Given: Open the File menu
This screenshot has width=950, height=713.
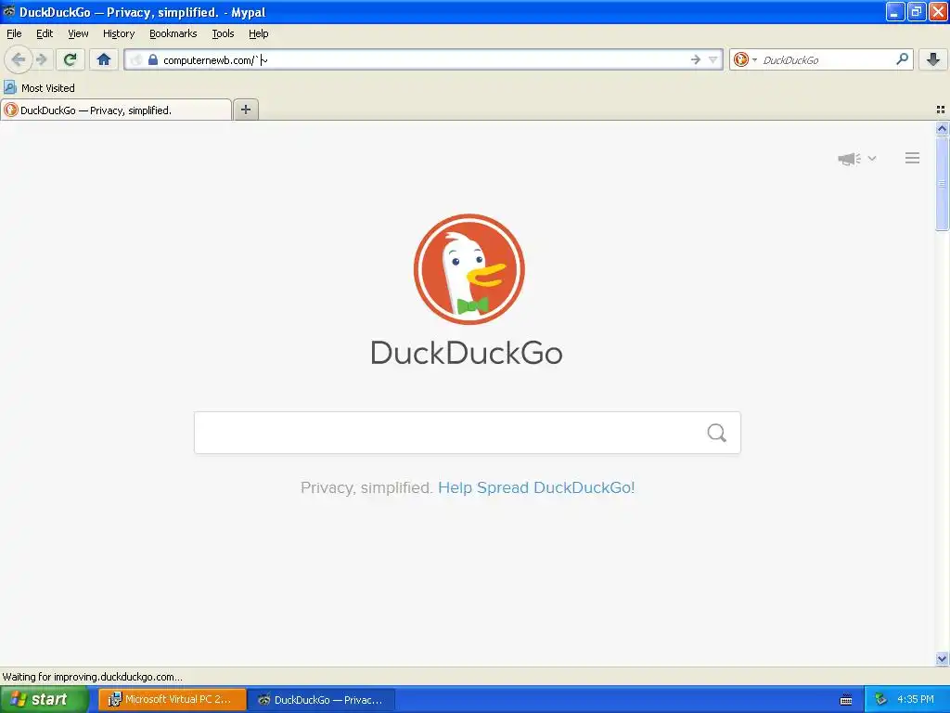Looking at the screenshot, I should (14, 33).
